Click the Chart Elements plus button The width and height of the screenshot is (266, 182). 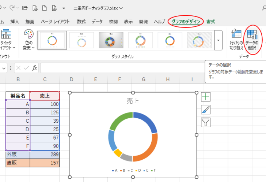[206, 97]
